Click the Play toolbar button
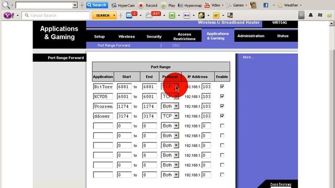 coord(167,5)
